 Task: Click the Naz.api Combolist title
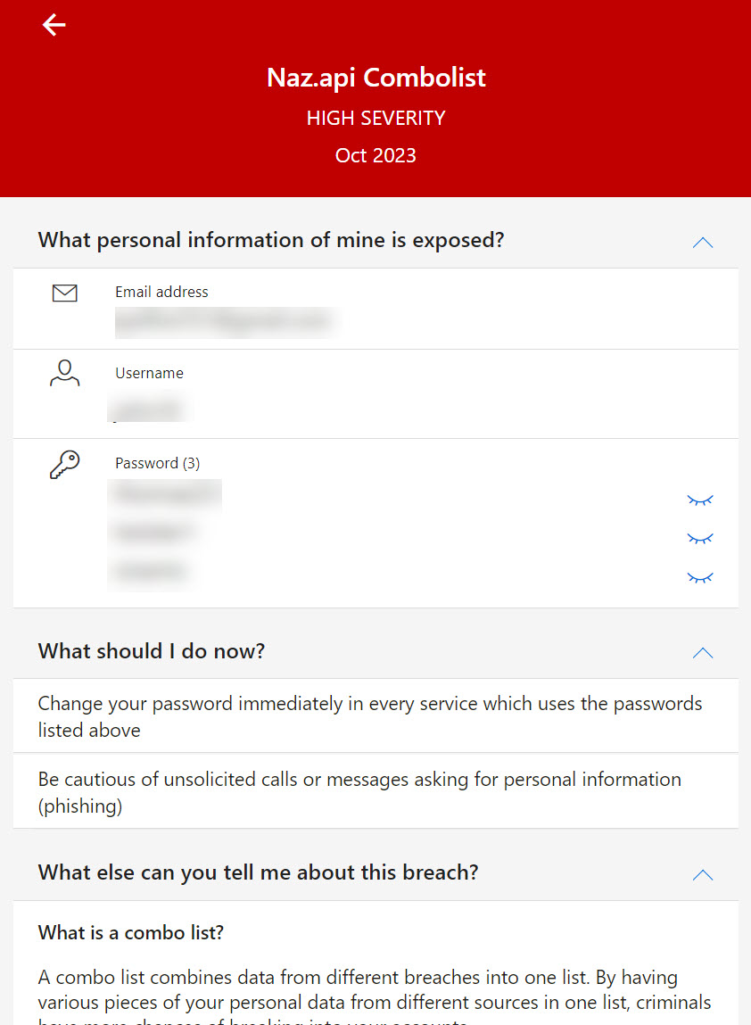(375, 78)
